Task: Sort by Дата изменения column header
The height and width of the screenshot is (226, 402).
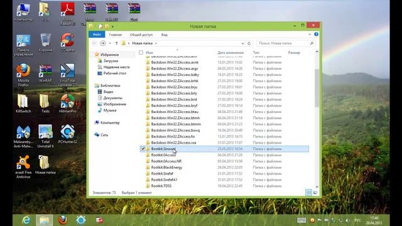Action: [x=231, y=53]
